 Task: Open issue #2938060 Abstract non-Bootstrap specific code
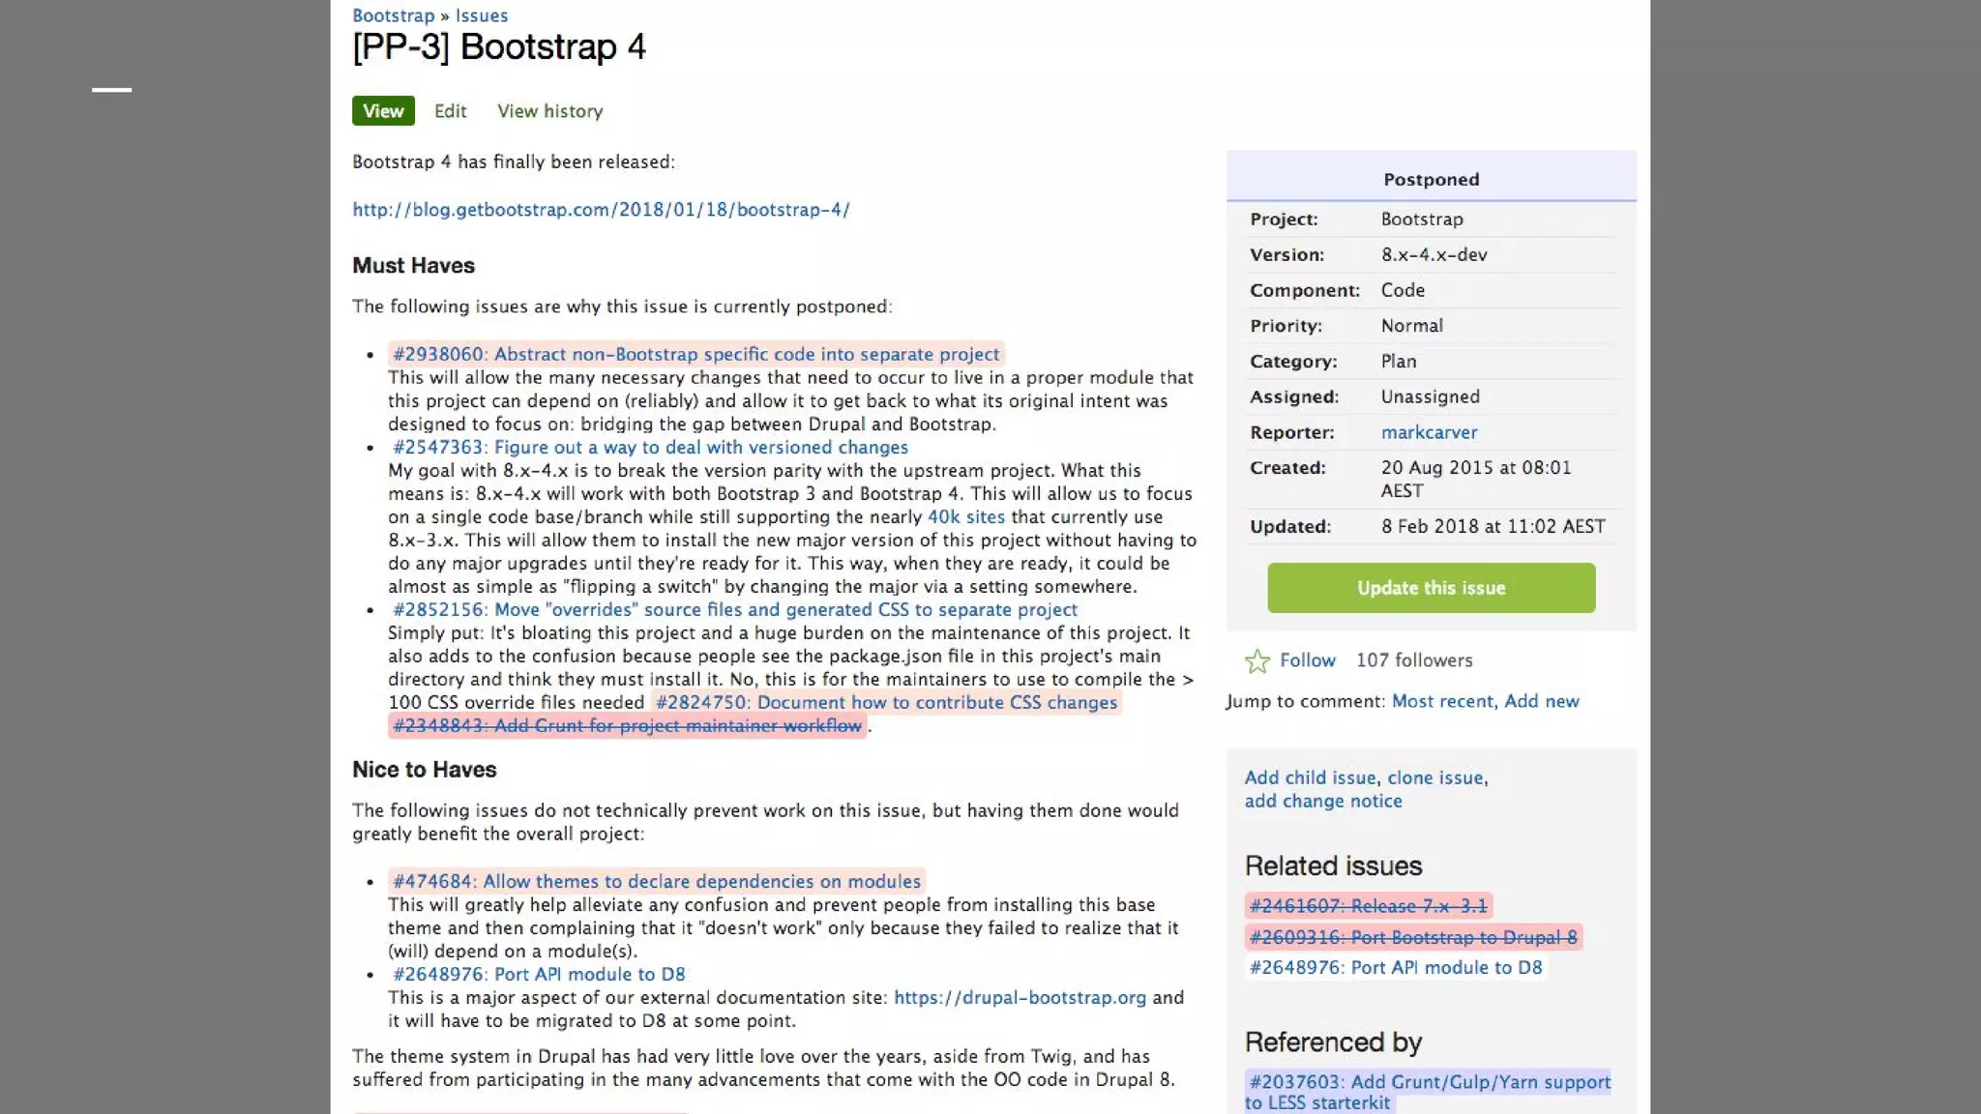pos(695,354)
